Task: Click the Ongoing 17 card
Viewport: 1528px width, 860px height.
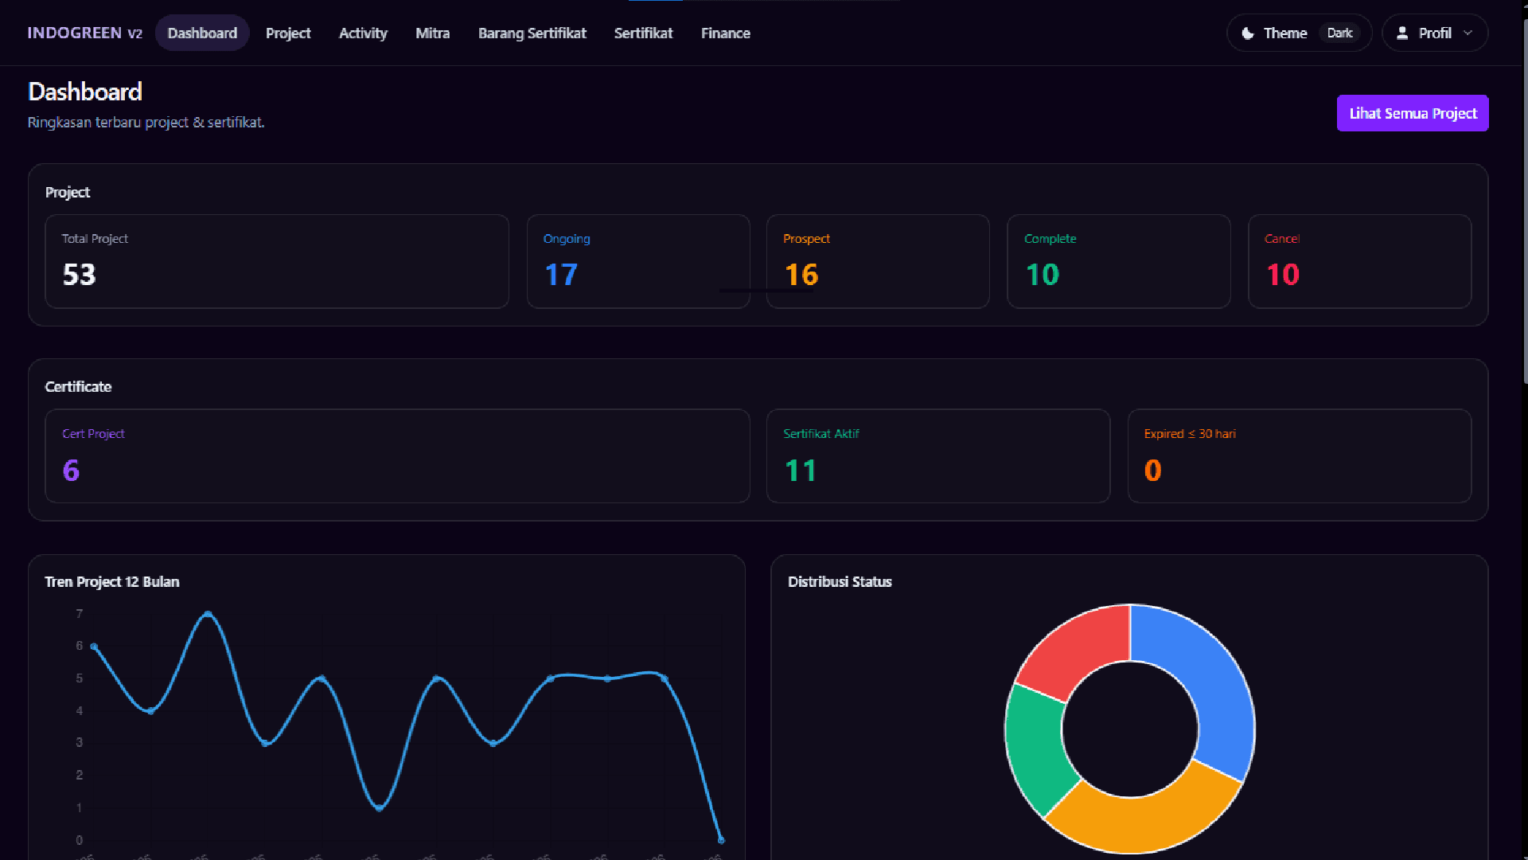Action: pyautogui.click(x=638, y=261)
